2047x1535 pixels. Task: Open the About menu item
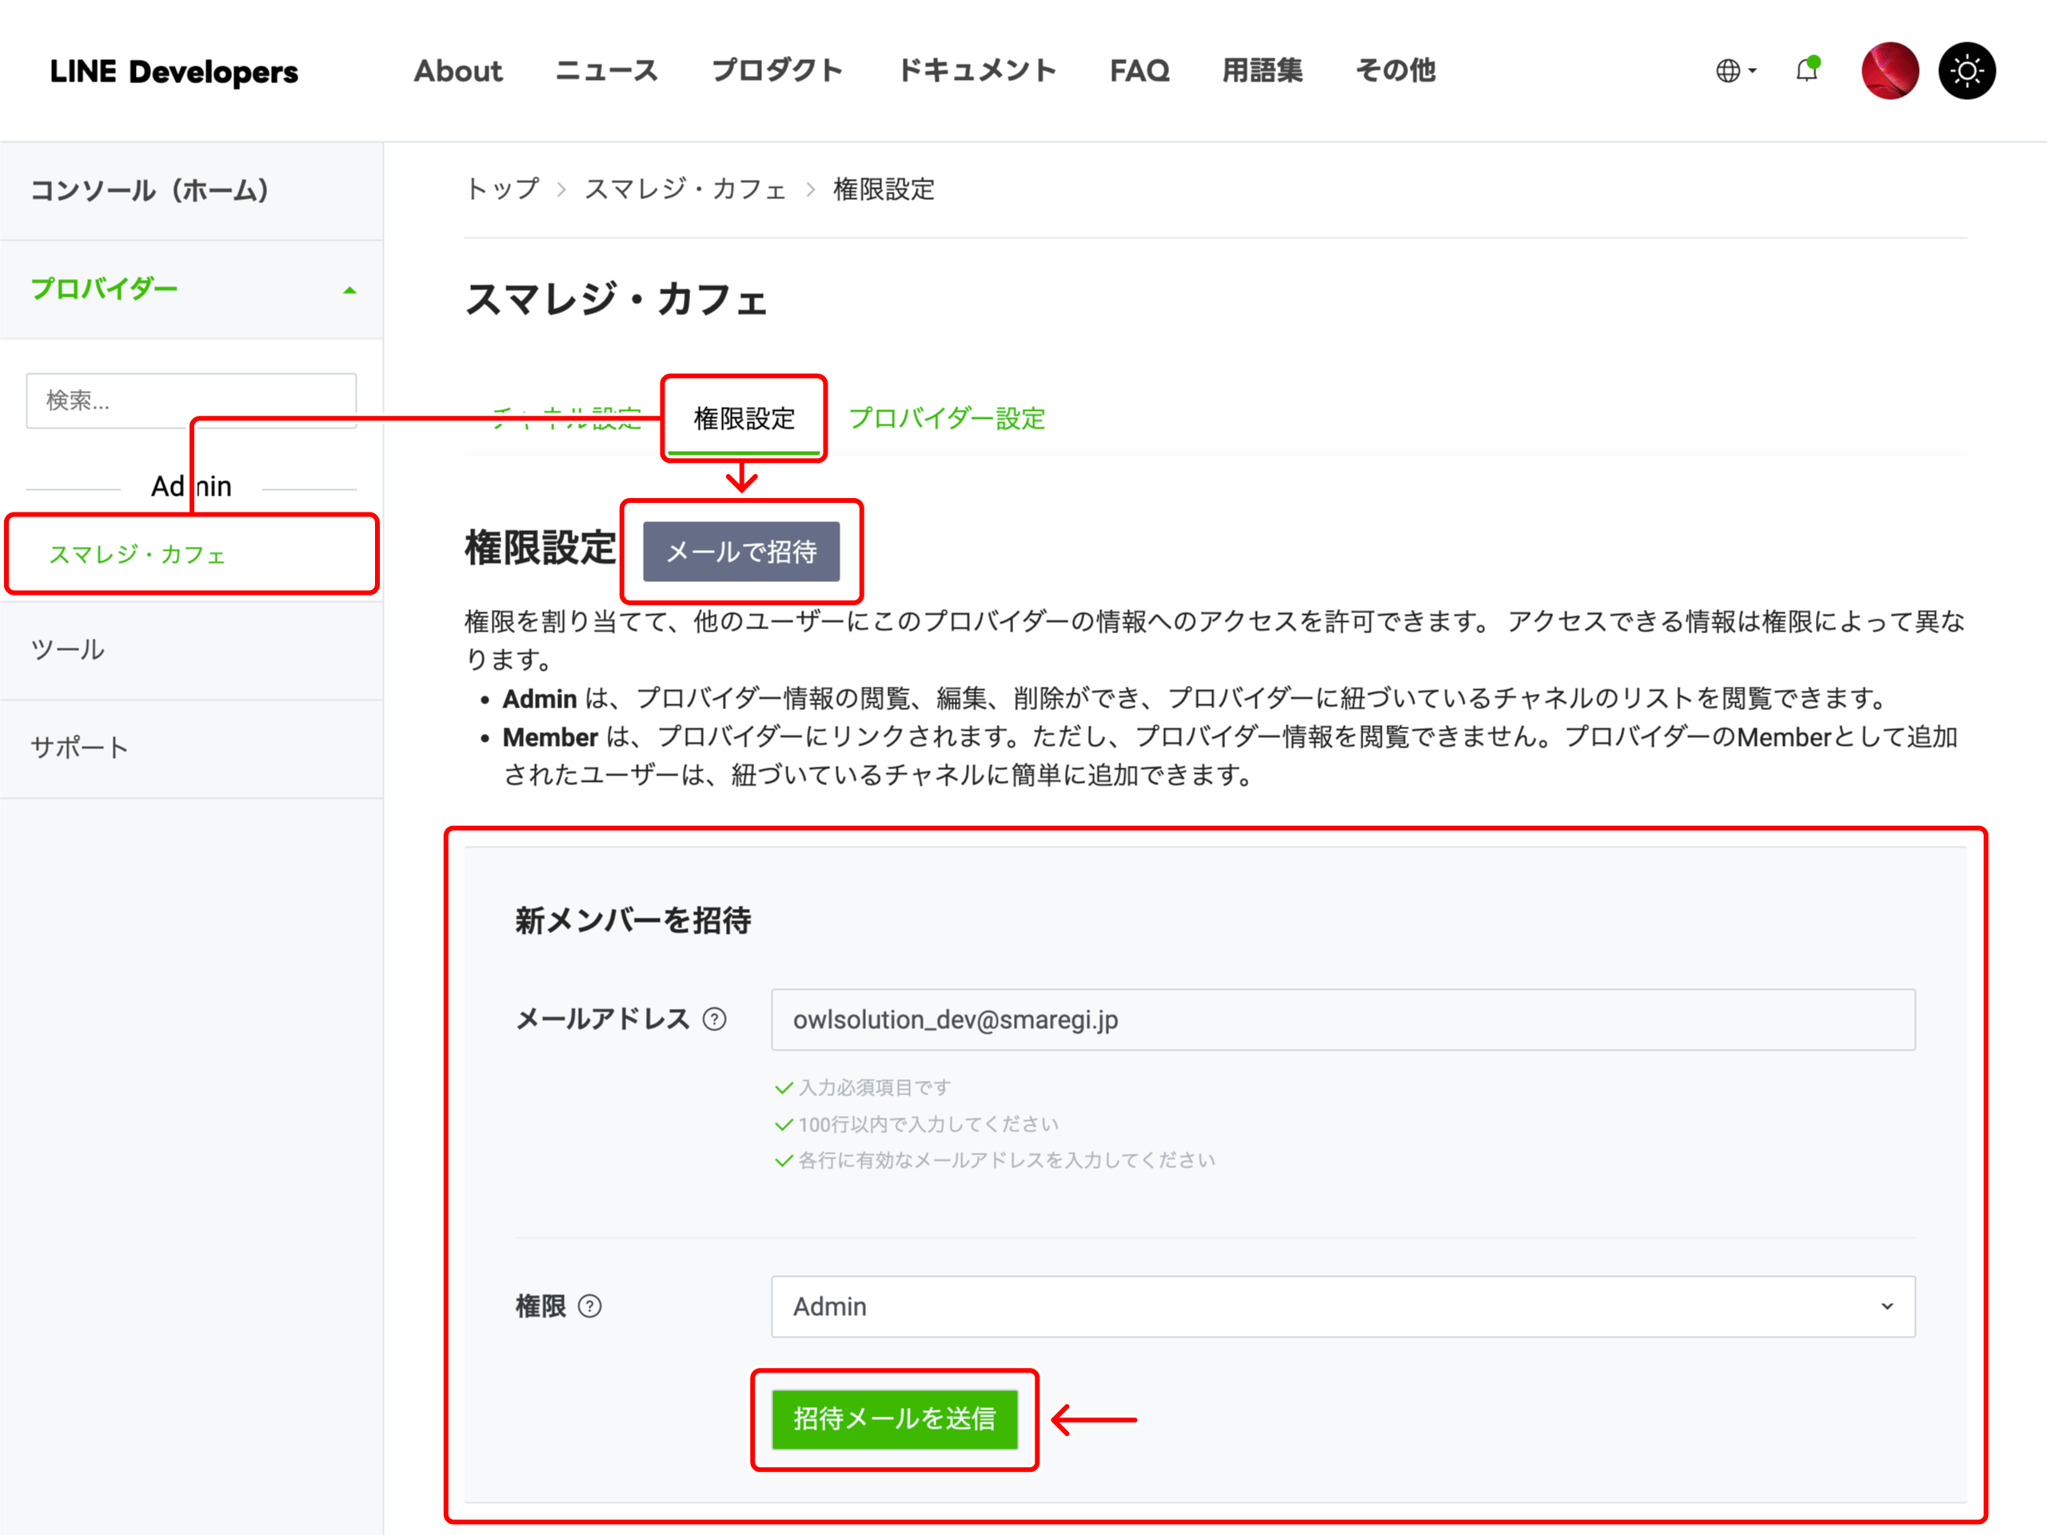[458, 70]
